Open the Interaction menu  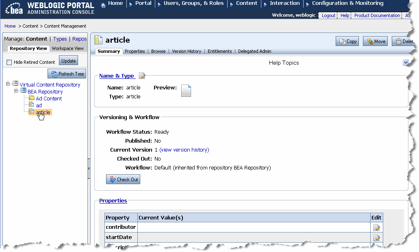(x=284, y=3)
